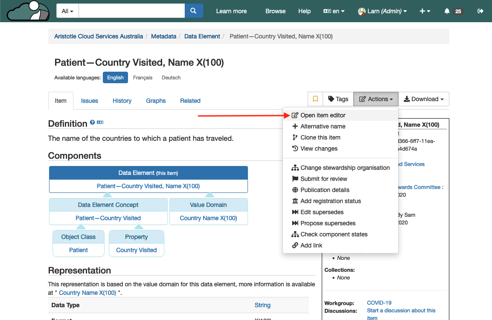This screenshot has width=492, height=320.
Task: Click the magnifier search button
Action: [x=194, y=11]
